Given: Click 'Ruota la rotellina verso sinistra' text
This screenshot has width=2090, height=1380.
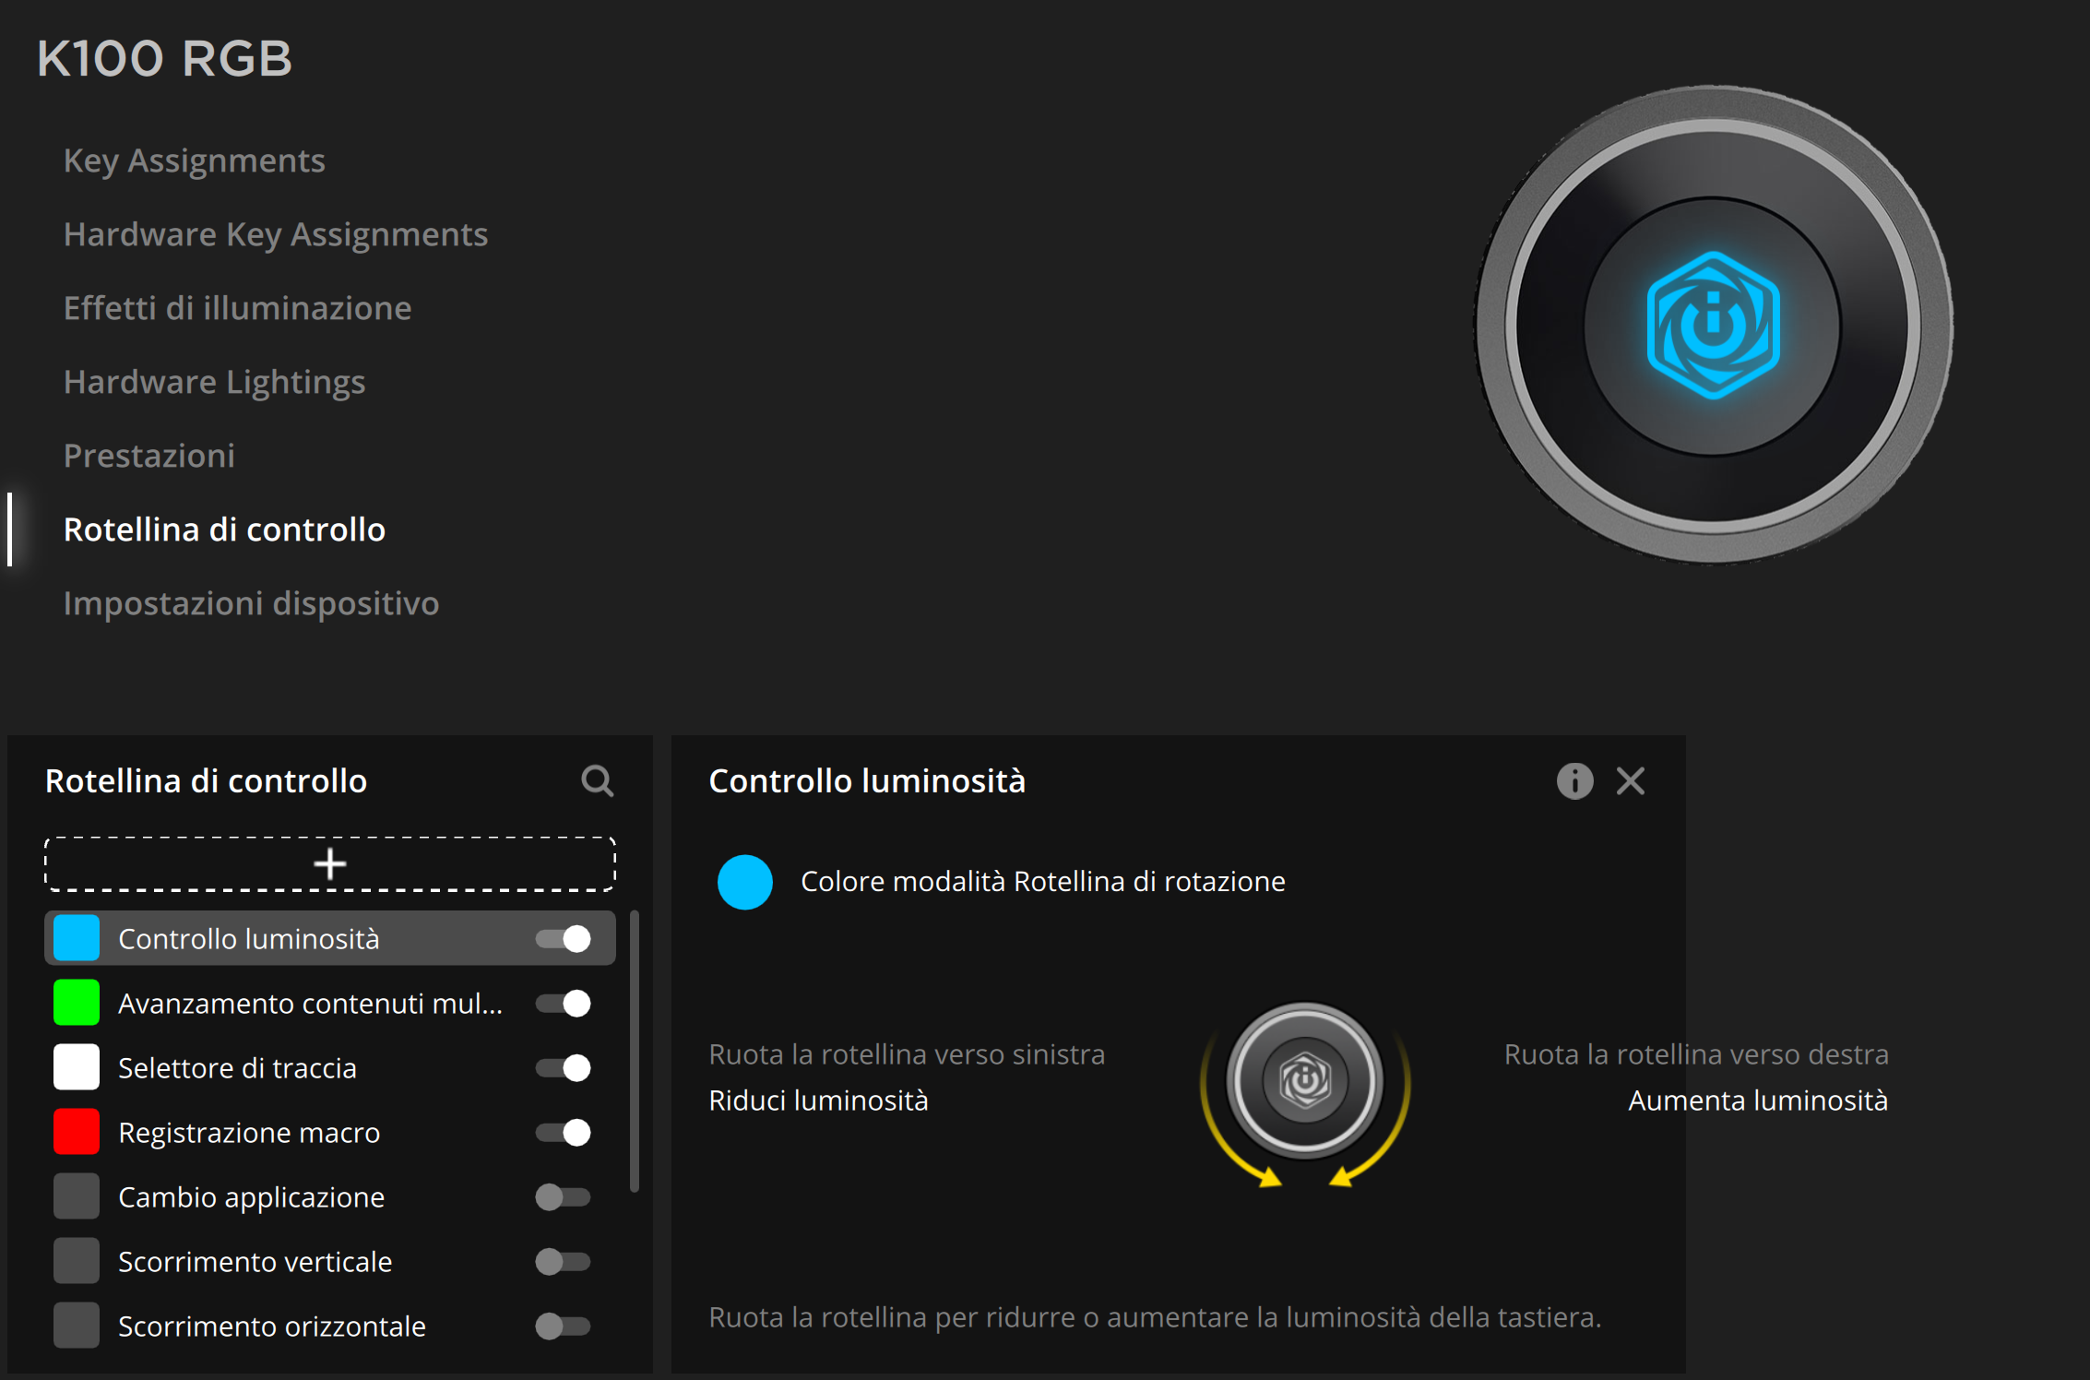Looking at the screenshot, I should coord(907,1054).
